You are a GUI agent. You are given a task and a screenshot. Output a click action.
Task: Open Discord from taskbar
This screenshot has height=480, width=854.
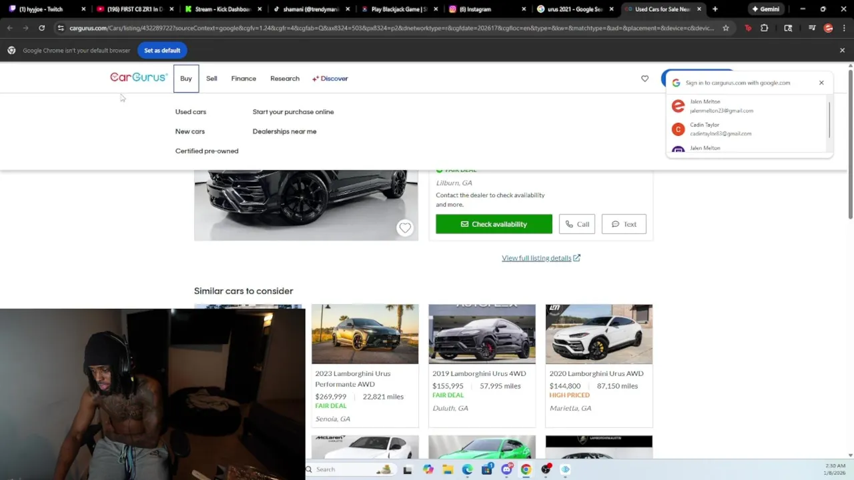pos(507,469)
